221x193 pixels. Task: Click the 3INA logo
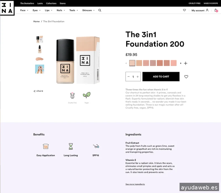[7, 8]
